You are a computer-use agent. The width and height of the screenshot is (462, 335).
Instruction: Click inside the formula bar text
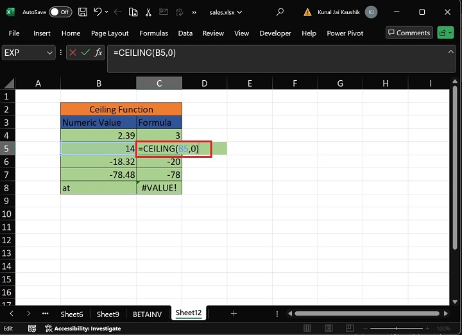144,53
